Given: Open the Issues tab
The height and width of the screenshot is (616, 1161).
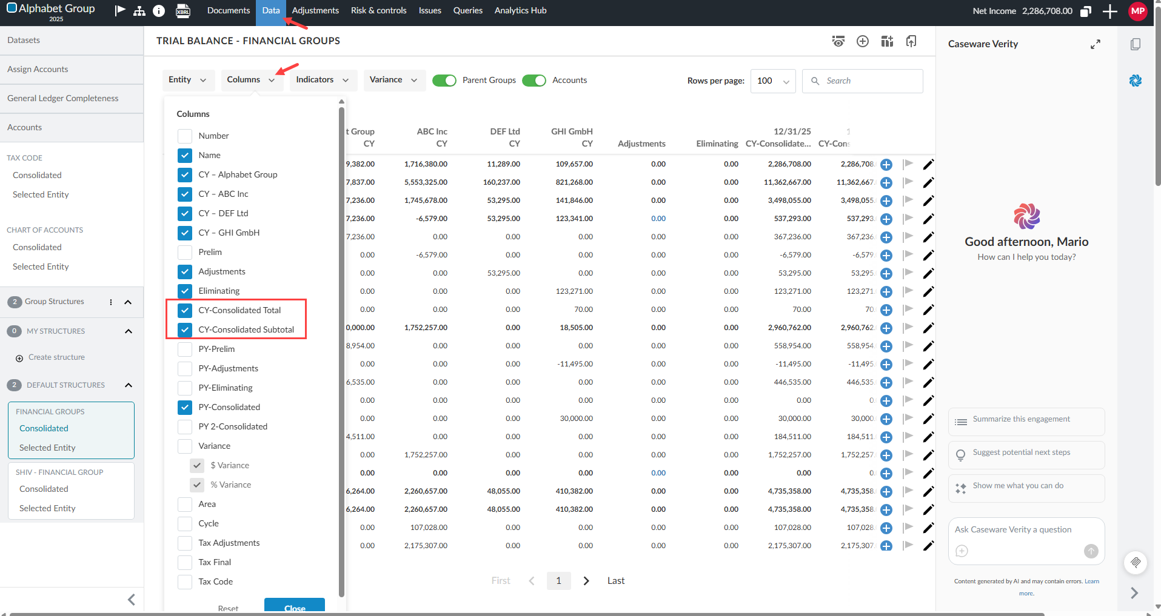Looking at the screenshot, I should point(430,11).
